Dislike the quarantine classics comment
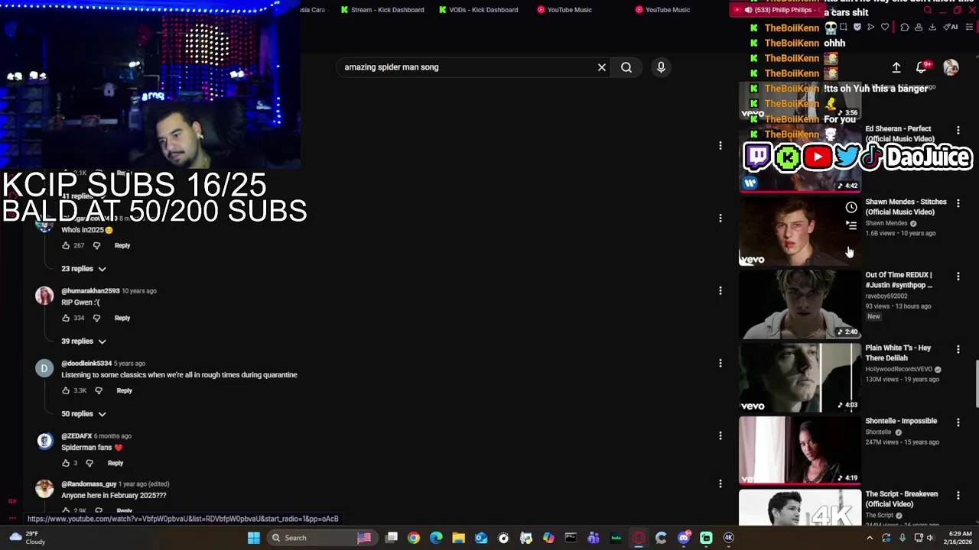Viewport: 979px width, 550px height. [x=99, y=390]
